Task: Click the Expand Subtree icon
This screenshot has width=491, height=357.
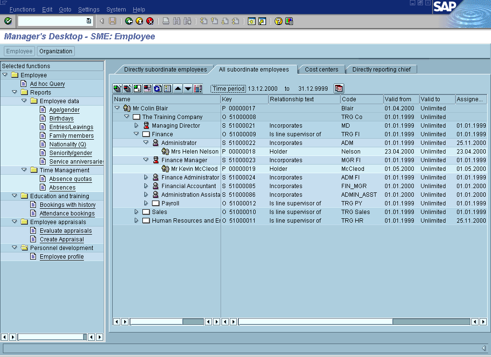Action: click(x=138, y=89)
